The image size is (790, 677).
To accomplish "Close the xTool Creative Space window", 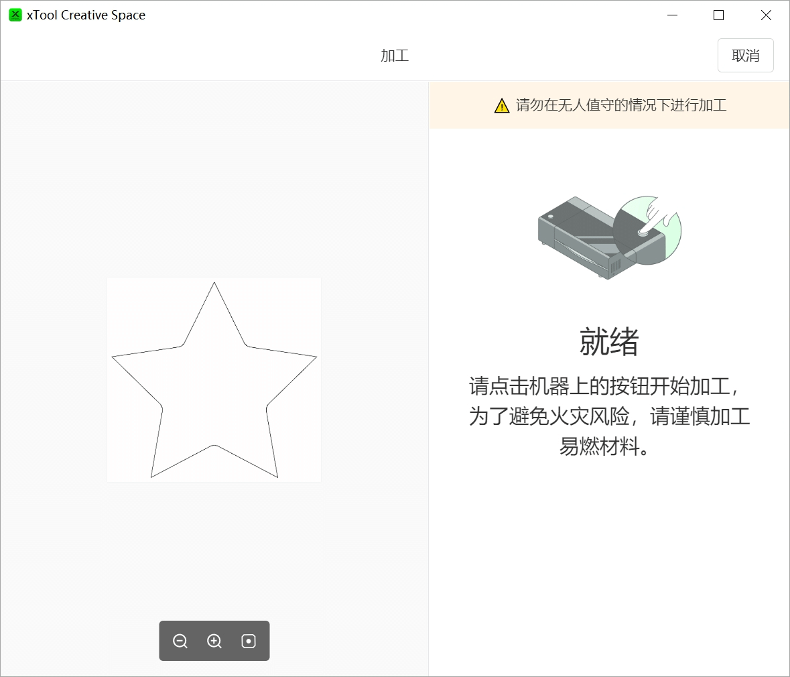I will 766,15.
